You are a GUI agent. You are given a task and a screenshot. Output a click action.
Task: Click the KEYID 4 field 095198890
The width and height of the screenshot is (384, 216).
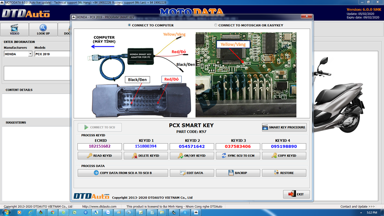tap(284, 146)
